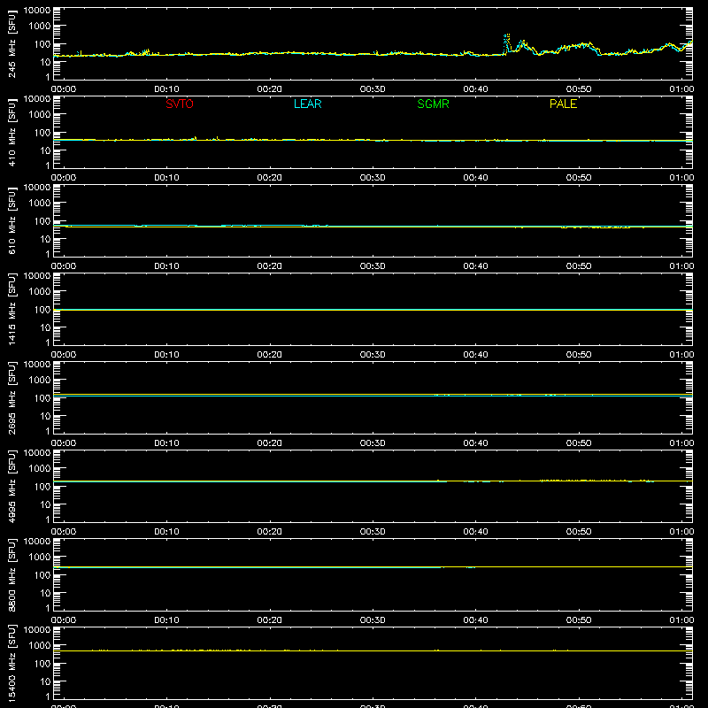Click 00:30 time label of 610 MHz panel
This screenshot has width=708, height=708.
tap(373, 266)
